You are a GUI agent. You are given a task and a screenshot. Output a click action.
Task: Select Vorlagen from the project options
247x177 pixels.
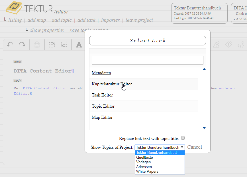click(x=143, y=162)
